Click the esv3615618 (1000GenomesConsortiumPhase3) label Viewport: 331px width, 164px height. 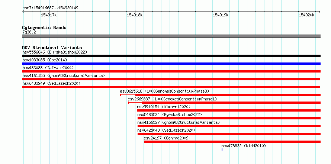(x=164, y=91)
